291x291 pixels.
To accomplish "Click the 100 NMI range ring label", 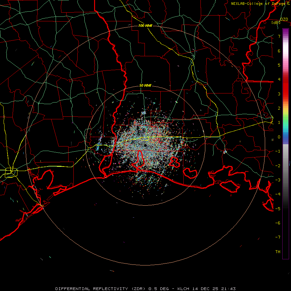I will (145, 26).
